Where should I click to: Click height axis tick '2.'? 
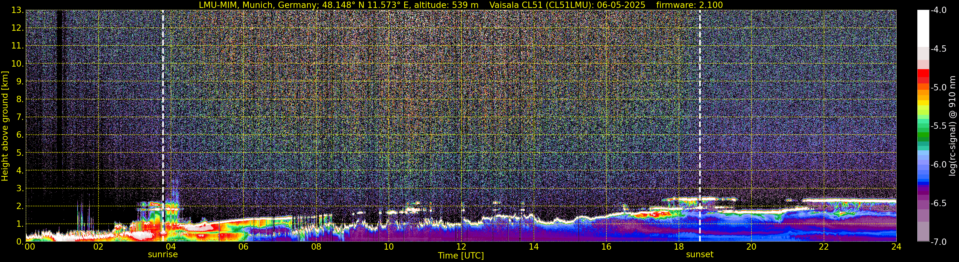[x=20, y=206]
